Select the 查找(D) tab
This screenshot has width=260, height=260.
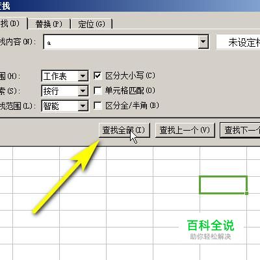coord(13,23)
